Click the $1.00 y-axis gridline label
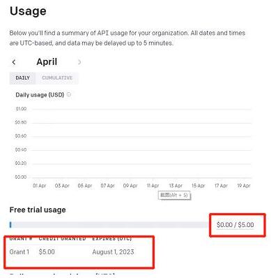Viewport: 271px width, 278px height. (x=21, y=109)
